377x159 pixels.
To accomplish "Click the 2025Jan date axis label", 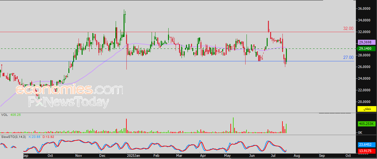I will point(133,156).
